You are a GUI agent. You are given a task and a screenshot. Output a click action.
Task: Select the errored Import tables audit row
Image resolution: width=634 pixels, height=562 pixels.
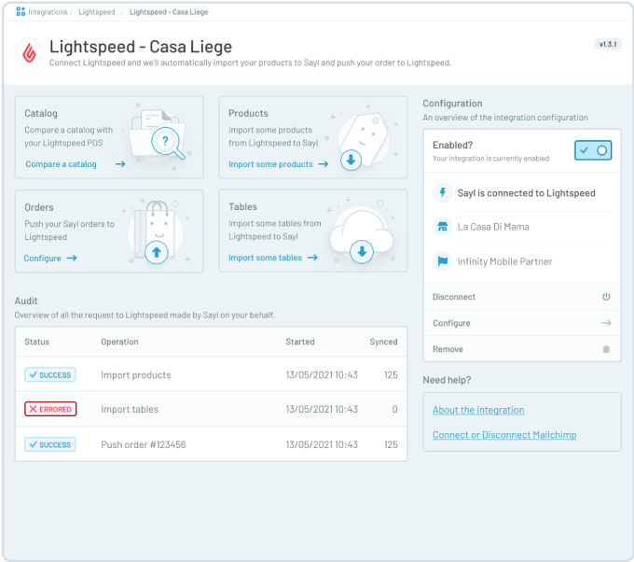click(x=211, y=409)
